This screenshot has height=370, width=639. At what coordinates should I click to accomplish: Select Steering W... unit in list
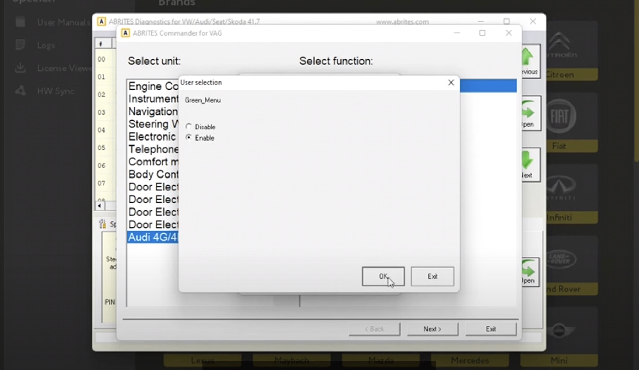(x=153, y=124)
